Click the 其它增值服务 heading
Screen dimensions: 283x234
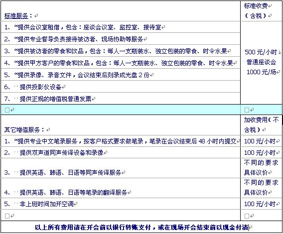coord(22,129)
